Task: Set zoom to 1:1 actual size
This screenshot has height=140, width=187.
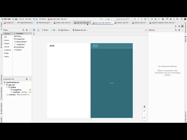Action: pos(144,118)
